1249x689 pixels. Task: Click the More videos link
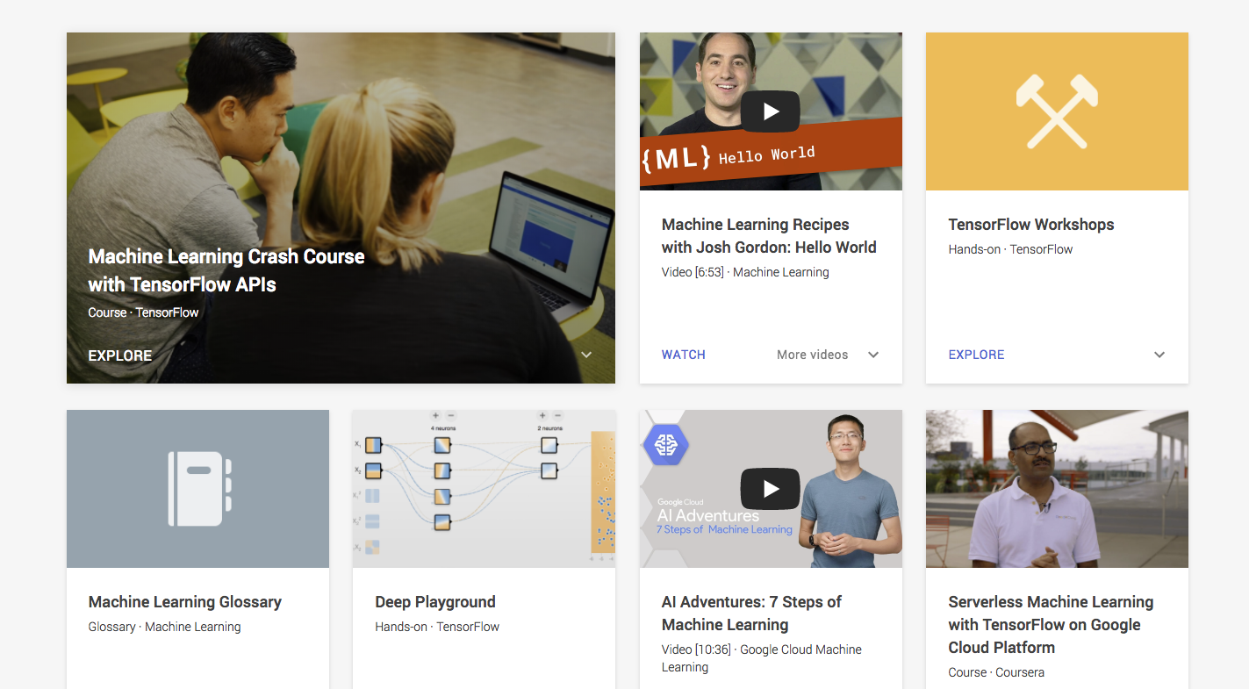click(813, 355)
